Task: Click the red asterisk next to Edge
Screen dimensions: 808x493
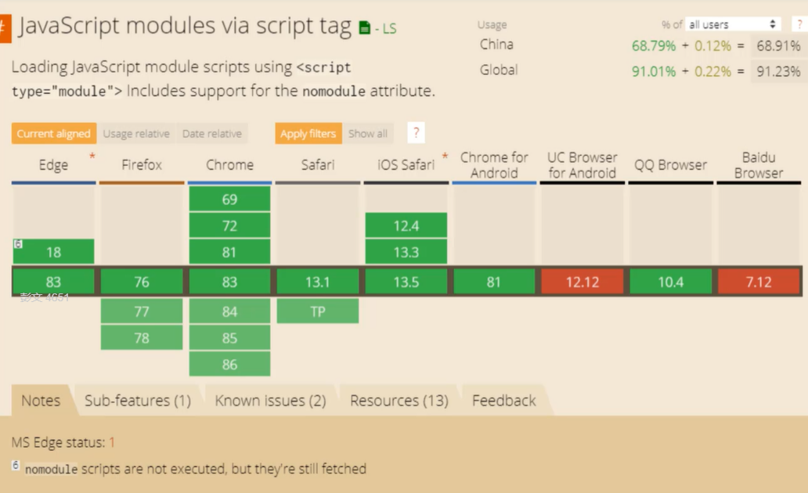Action: tap(92, 157)
